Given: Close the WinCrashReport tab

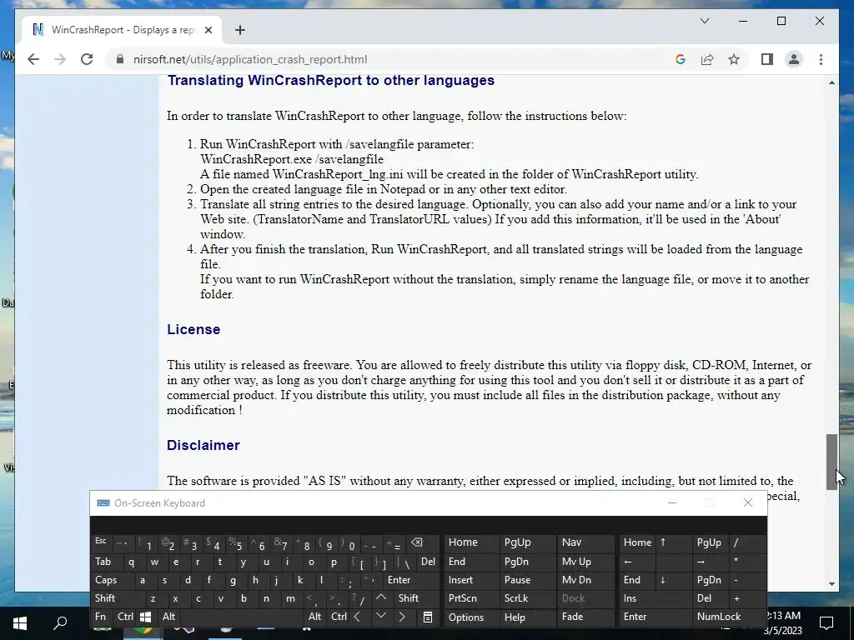Looking at the screenshot, I should [208, 31].
